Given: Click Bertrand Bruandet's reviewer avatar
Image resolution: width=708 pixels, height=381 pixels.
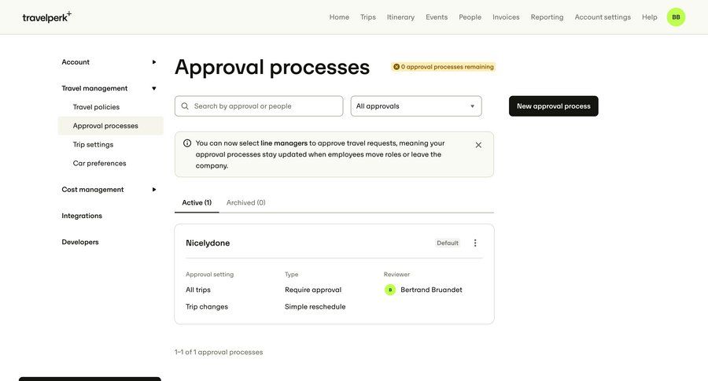Looking at the screenshot, I should (390, 290).
